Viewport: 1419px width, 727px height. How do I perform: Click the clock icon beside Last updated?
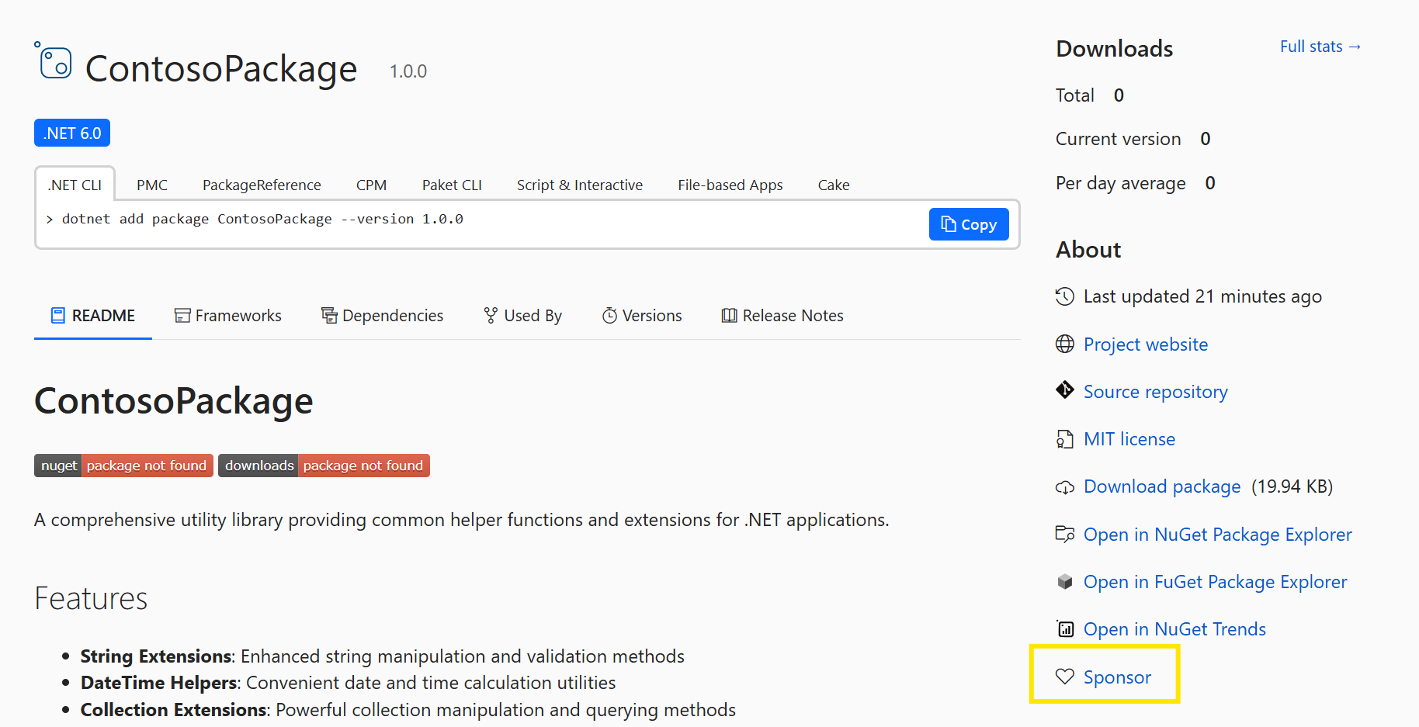coord(1063,296)
